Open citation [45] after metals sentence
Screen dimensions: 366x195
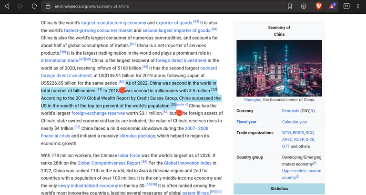tap(132, 44)
